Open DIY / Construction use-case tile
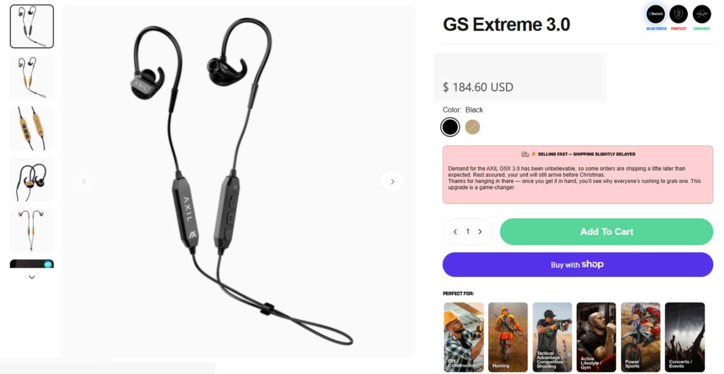Viewport: 724px width, 374px height. pyautogui.click(x=464, y=337)
